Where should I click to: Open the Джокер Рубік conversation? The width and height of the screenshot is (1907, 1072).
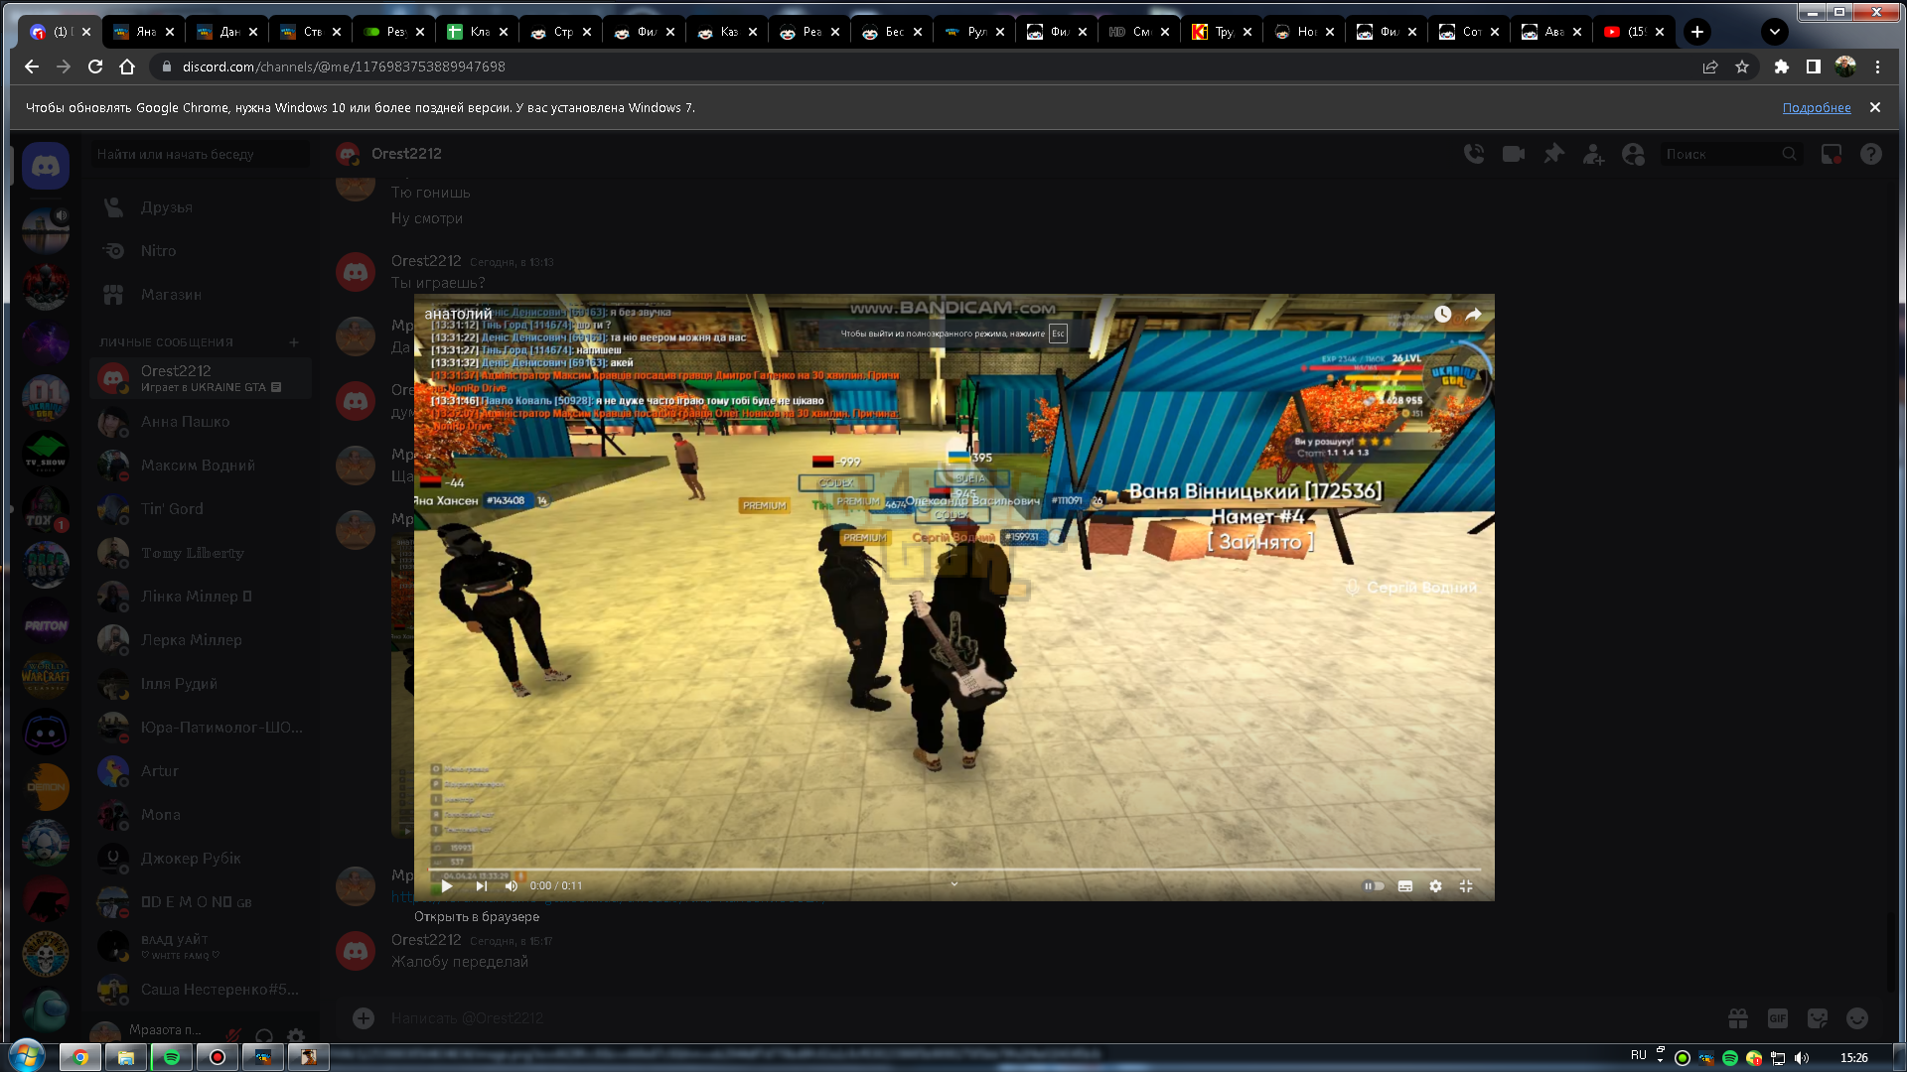(199, 859)
